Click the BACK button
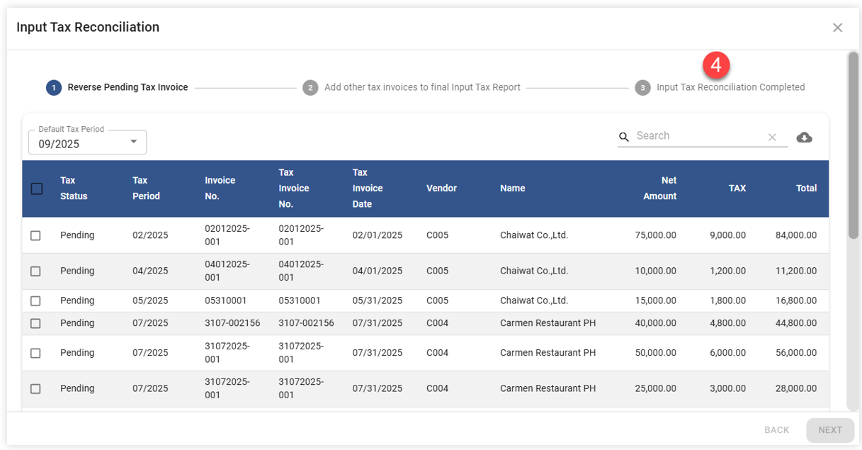 coord(776,430)
